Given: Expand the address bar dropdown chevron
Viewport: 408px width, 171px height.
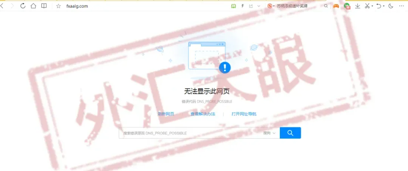Looking at the screenshot, I should coord(259,6).
